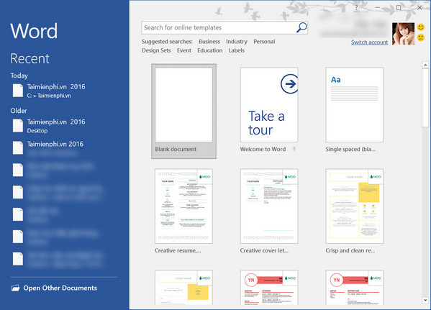
Task: Select the Education suggested search
Action: 209,50
